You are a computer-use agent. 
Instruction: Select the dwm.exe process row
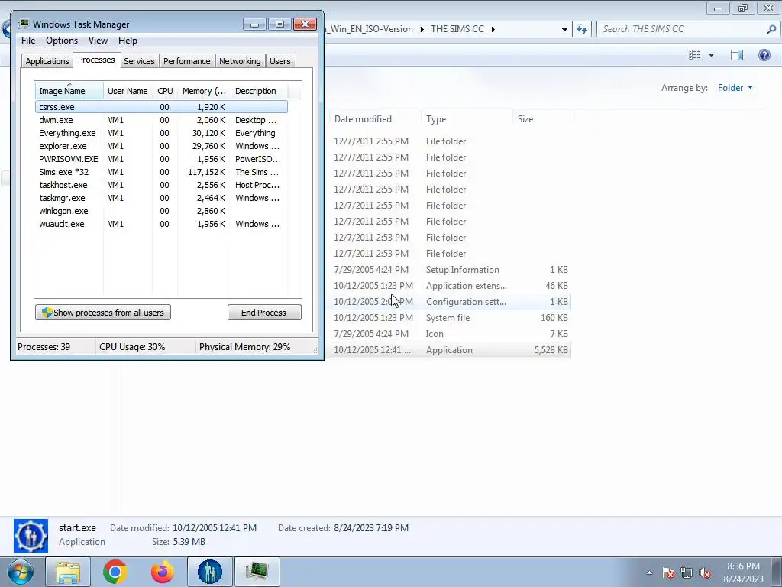162,120
